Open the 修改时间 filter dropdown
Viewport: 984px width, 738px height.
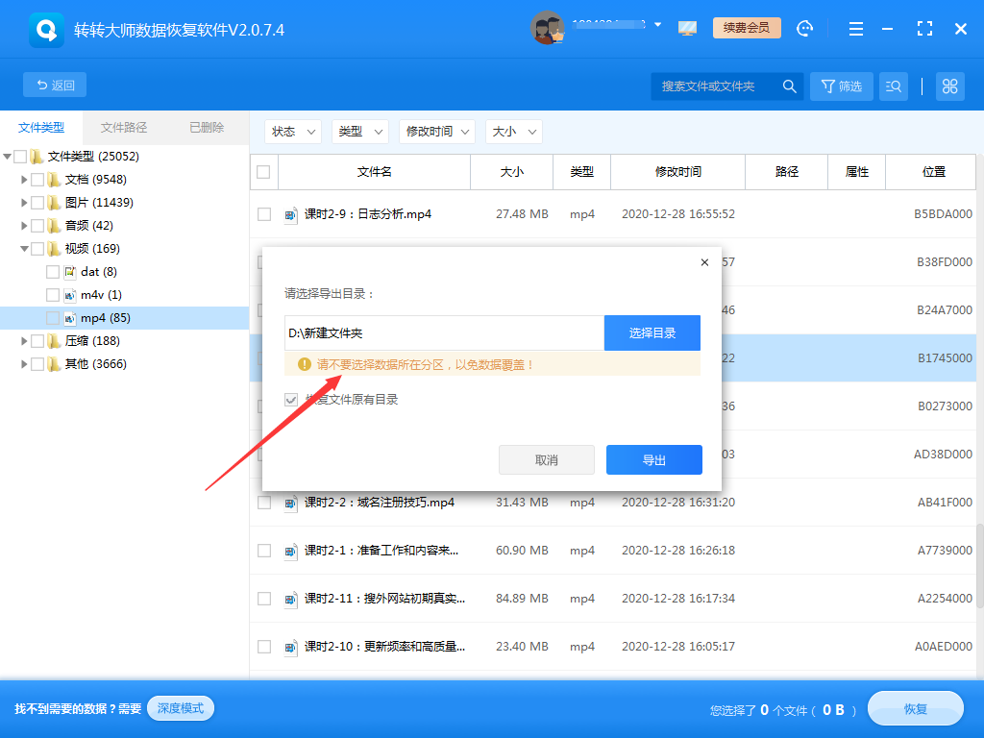437,132
